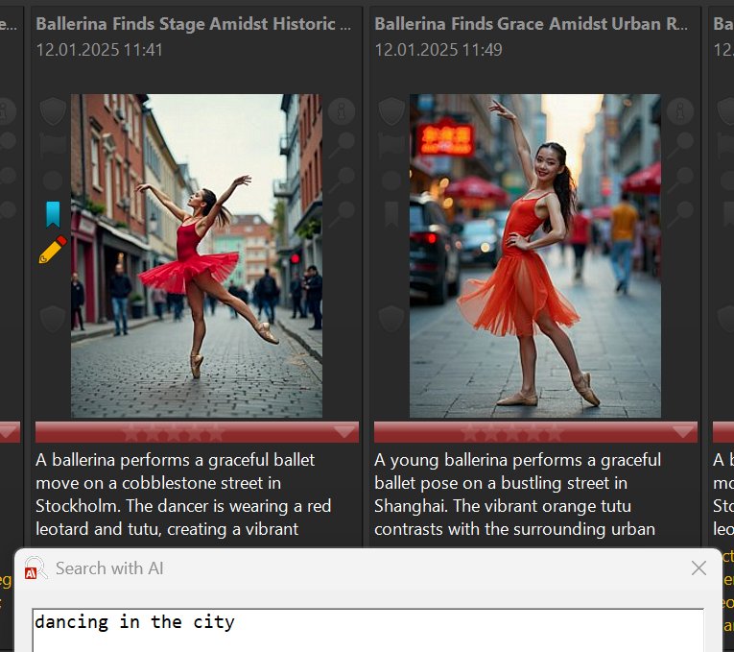
Task: Toggle dim bookmark on Shanghai ballerina card
Action: click(x=391, y=214)
